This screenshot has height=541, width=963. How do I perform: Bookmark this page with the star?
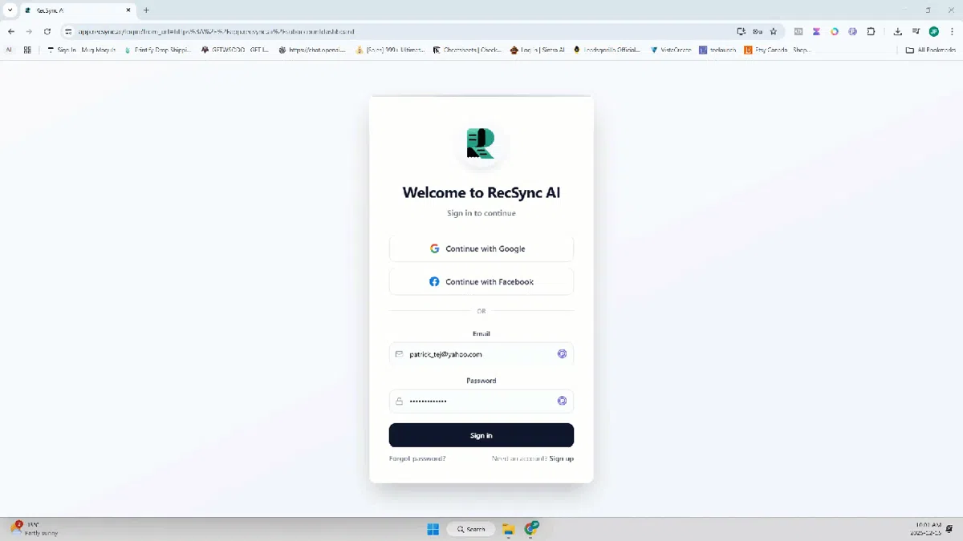(x=774, y=31)
